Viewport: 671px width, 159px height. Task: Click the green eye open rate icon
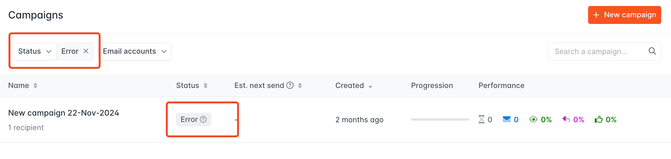533,119
